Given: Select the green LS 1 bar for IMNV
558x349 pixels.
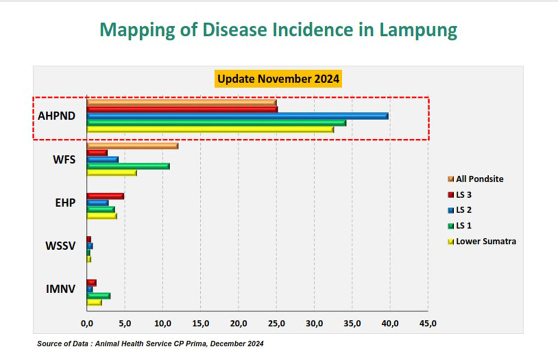Looking at the screenshot, I should coord(98,296).
